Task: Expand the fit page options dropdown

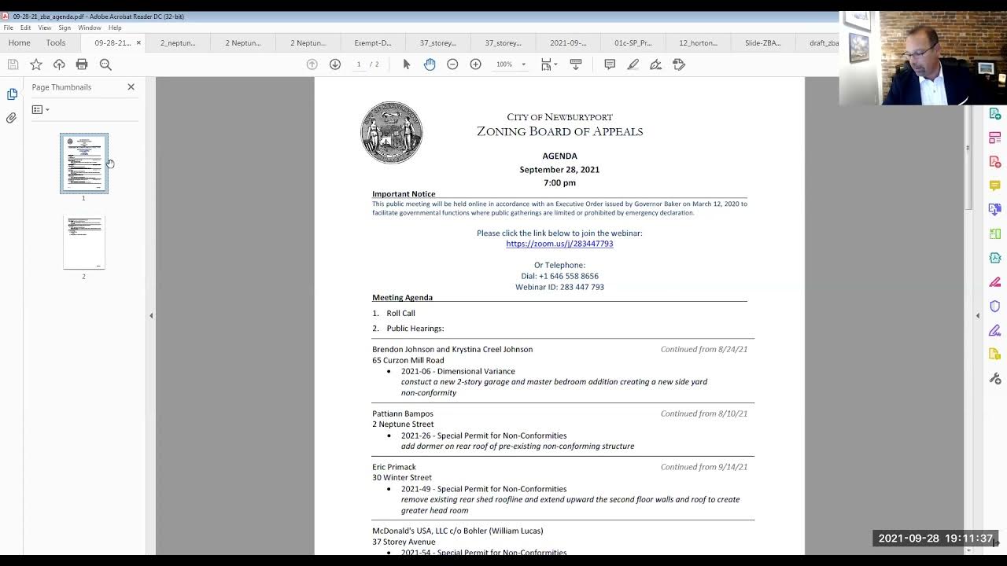Action: 555,64
